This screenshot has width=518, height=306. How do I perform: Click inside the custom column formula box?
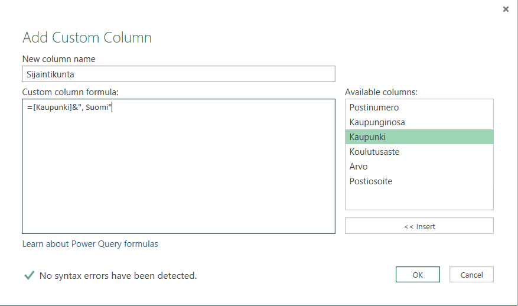pos(178,171)
